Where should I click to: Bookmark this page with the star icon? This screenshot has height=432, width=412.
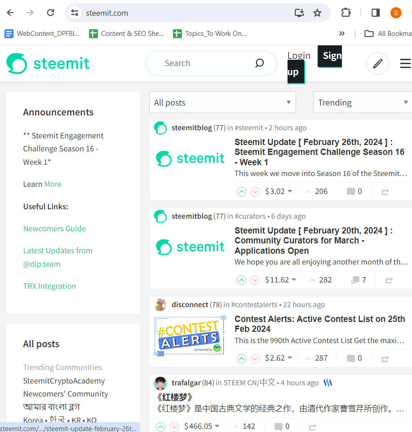[x=317, y=13]
